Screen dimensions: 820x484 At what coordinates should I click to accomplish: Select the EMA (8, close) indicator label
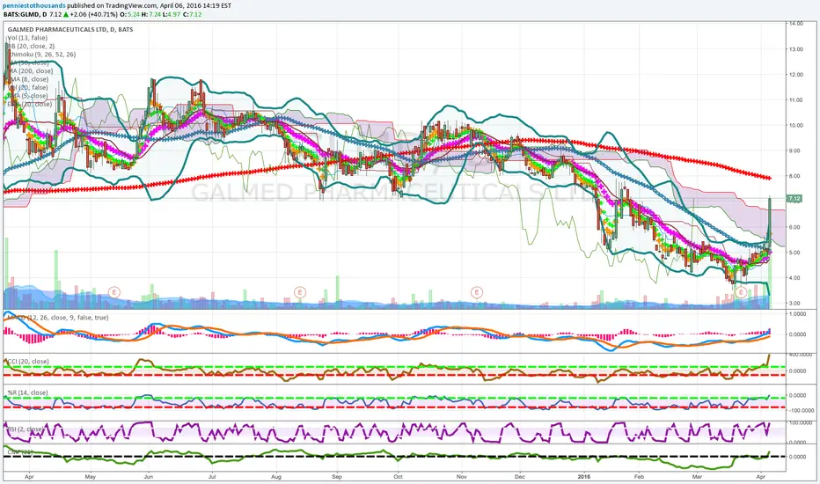click(28, 79)
